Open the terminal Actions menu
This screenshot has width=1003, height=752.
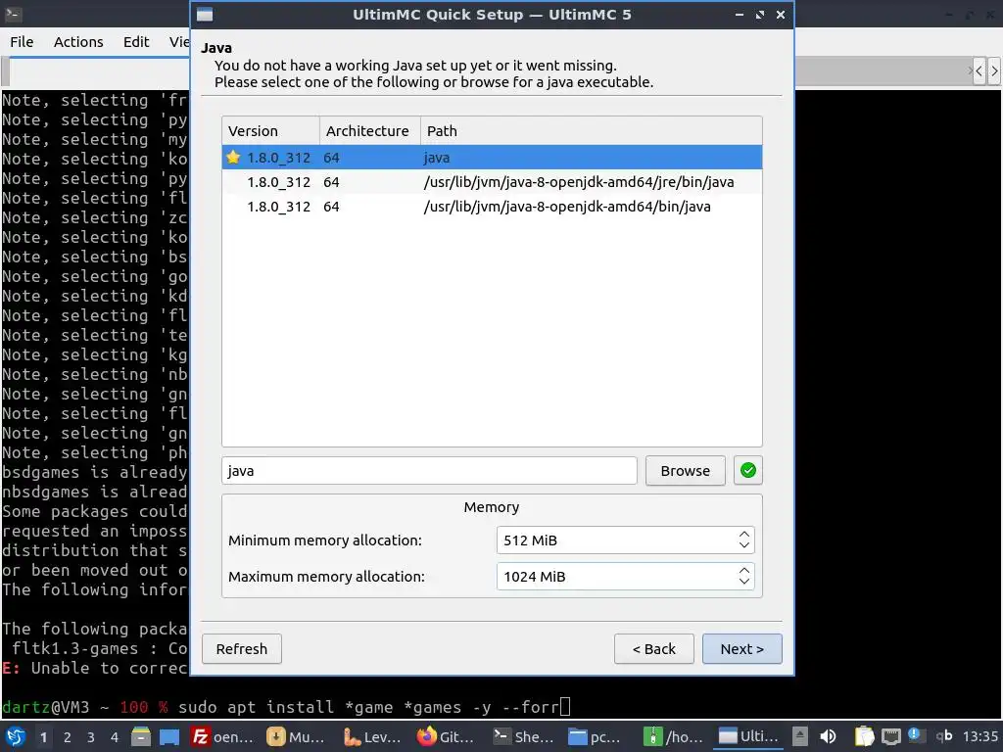78,42
